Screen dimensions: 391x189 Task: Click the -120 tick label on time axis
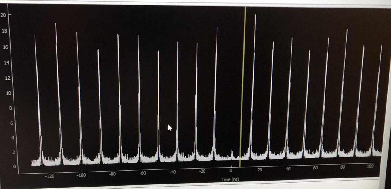pos(50,176)
